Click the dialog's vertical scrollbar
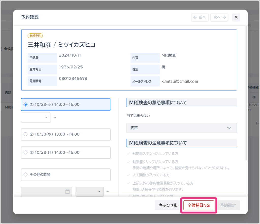This screenshot has width=260, height=224. (246, 94)
